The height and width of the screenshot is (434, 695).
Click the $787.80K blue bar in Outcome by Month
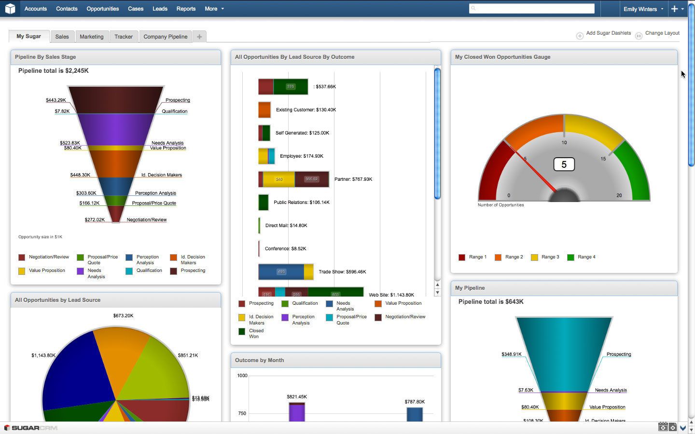click(415, 415)
